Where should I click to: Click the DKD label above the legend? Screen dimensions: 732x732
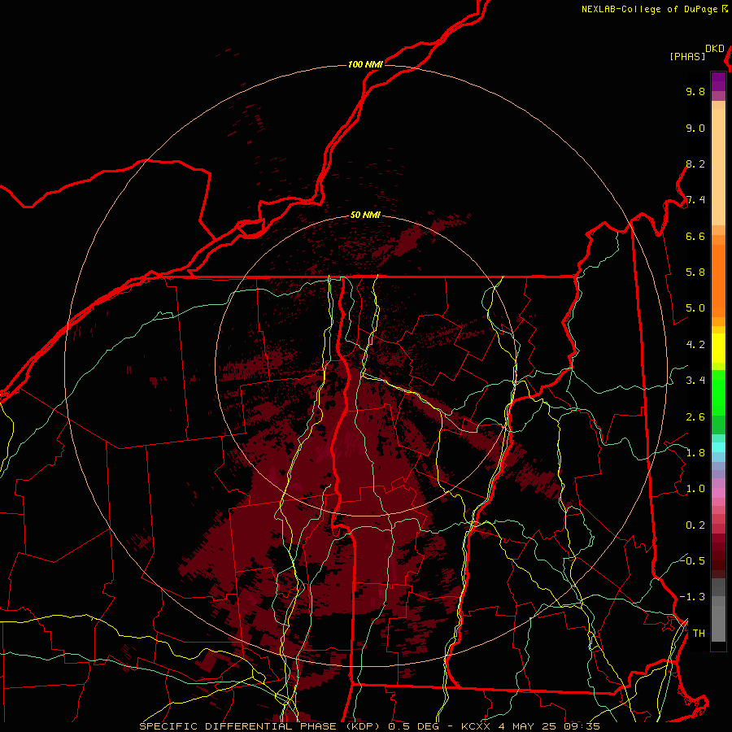click(715, 49)
